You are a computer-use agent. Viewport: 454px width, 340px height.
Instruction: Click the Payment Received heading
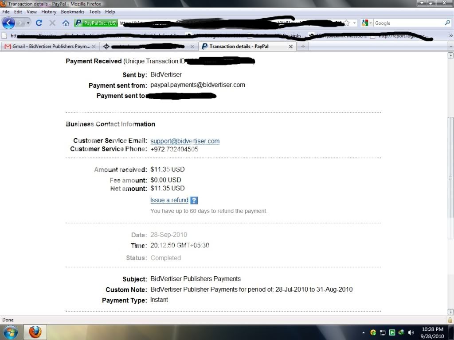click(94, 61)
